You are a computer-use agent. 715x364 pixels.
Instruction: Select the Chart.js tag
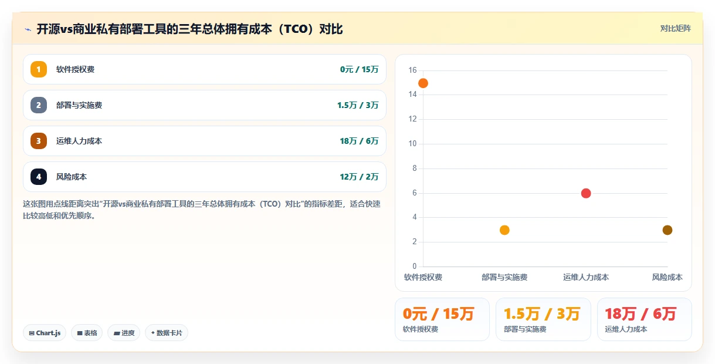45,333
